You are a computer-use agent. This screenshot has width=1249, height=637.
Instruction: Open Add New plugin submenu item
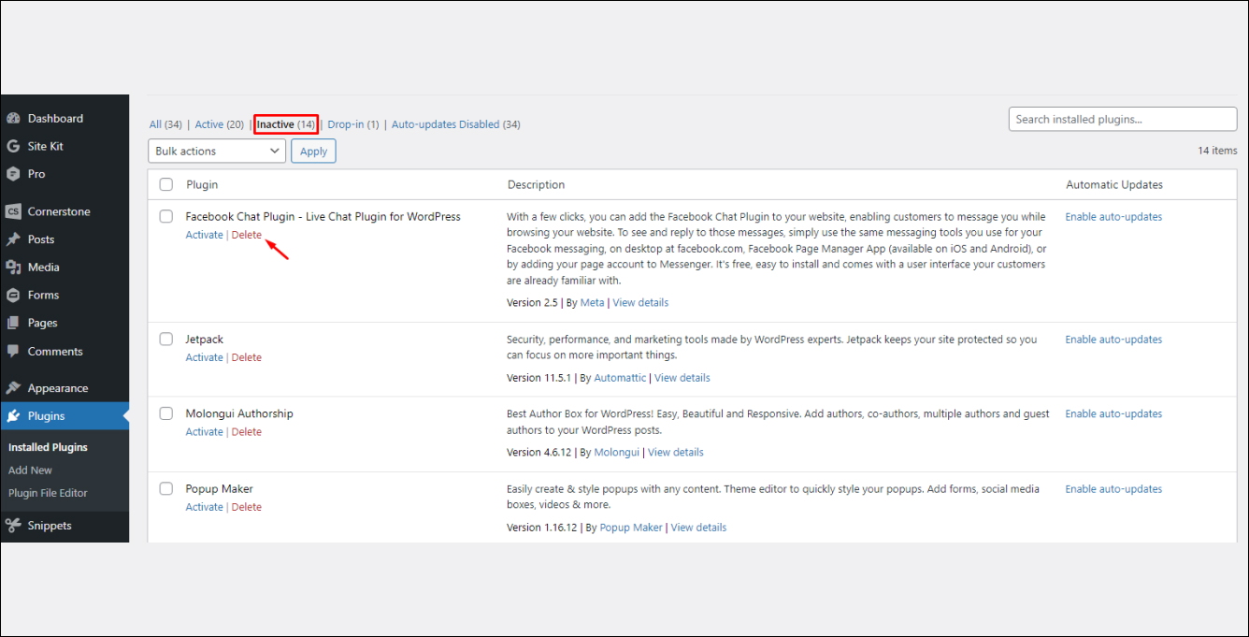30,471
